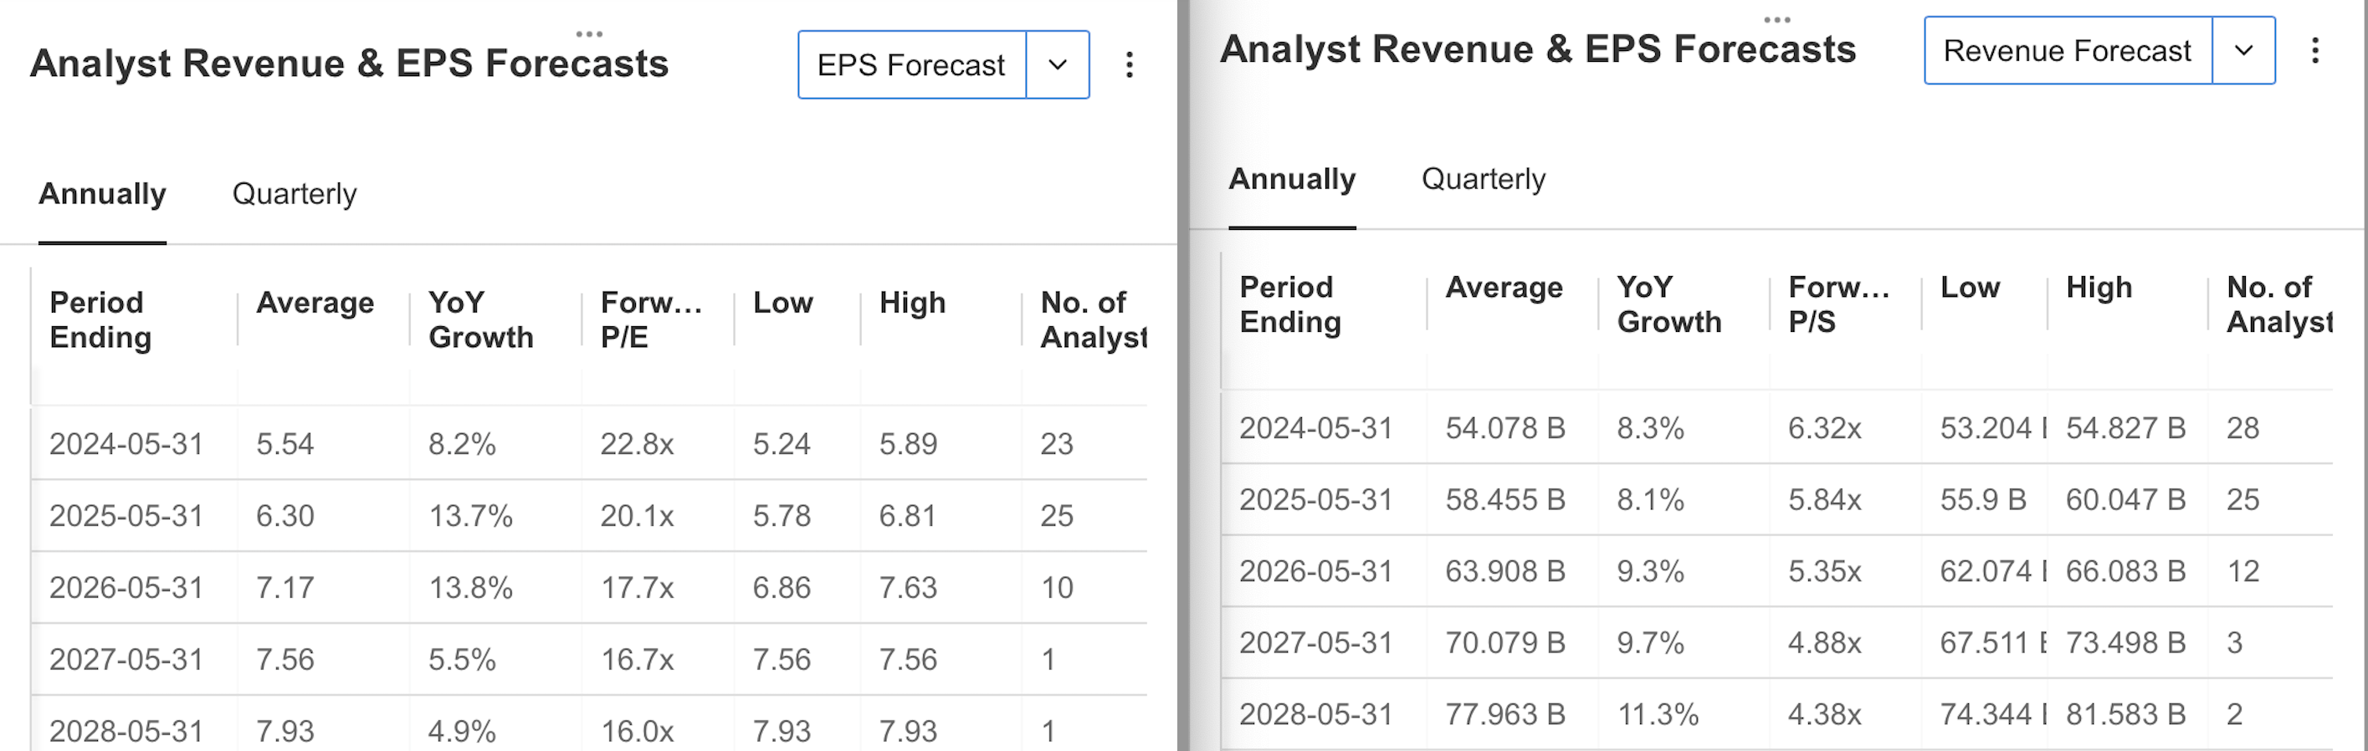Select 2028-05-31 row in Revenue table
2368x751 pixels.
click(x=1777, y=714)
